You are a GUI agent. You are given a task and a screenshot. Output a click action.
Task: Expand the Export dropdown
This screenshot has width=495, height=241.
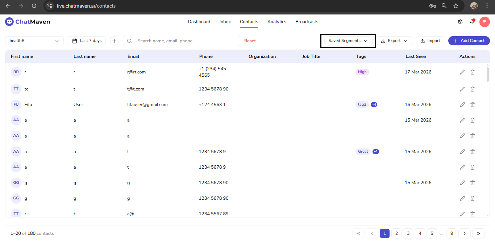(394, 41)
